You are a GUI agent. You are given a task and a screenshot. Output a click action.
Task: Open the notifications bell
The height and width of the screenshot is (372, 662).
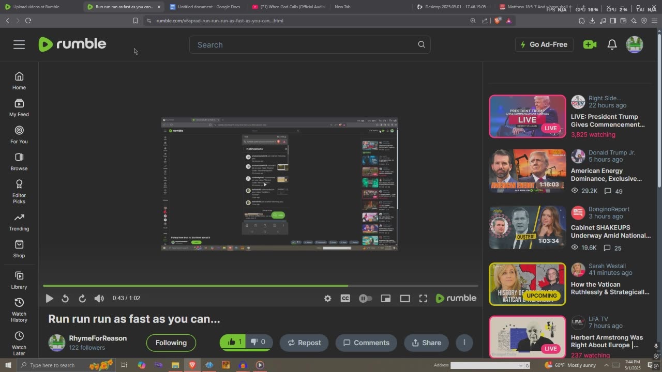coord(612,44)
